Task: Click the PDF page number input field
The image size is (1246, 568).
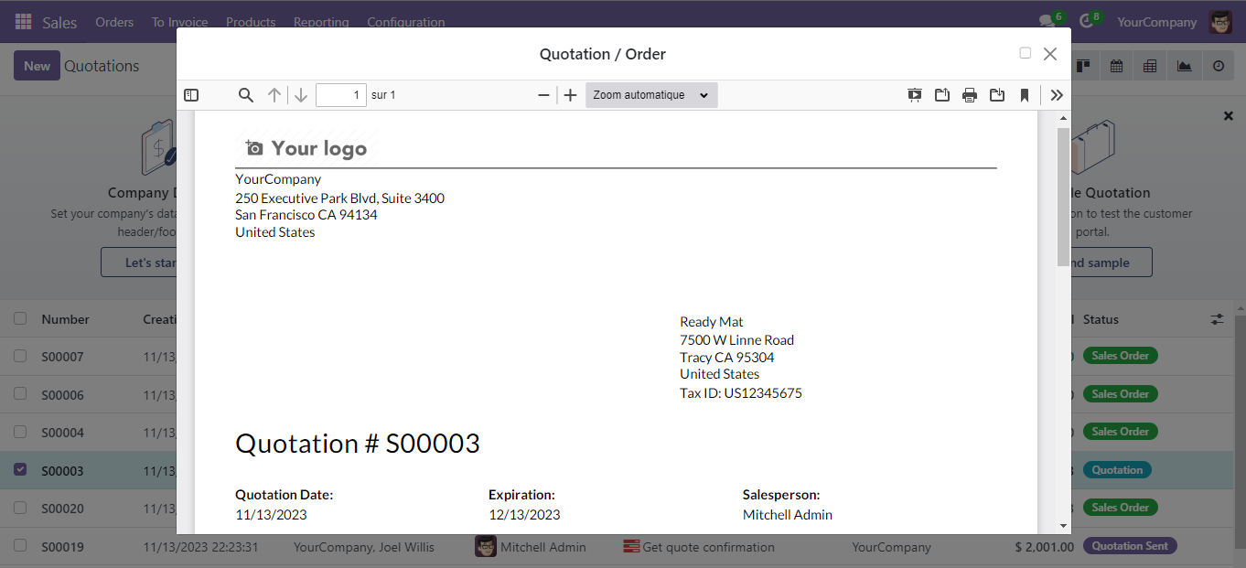Action: (x=340, y=95)
